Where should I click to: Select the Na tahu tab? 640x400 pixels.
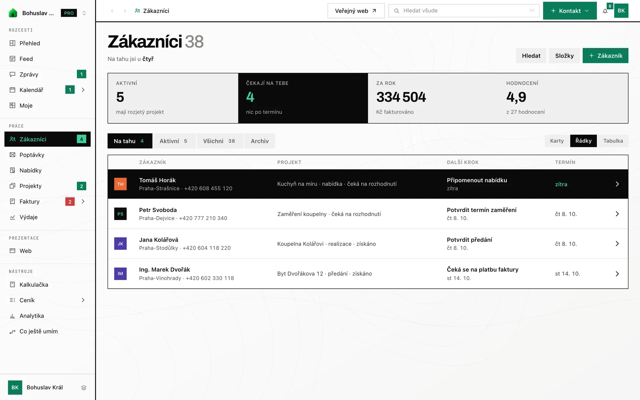130,141
